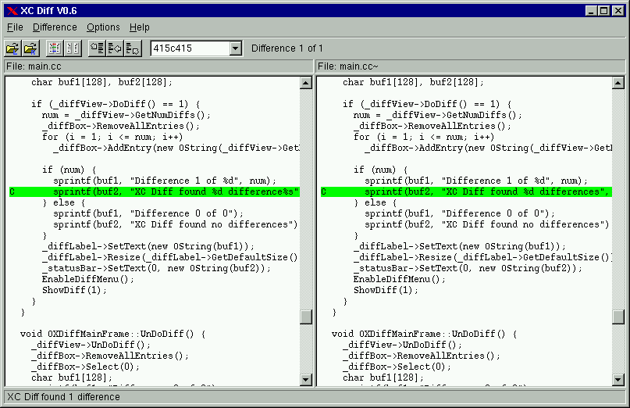Click 'ShowDiff(1);' in right pane
The height and width of the screenshot is (408, 630).
point(386,290)
